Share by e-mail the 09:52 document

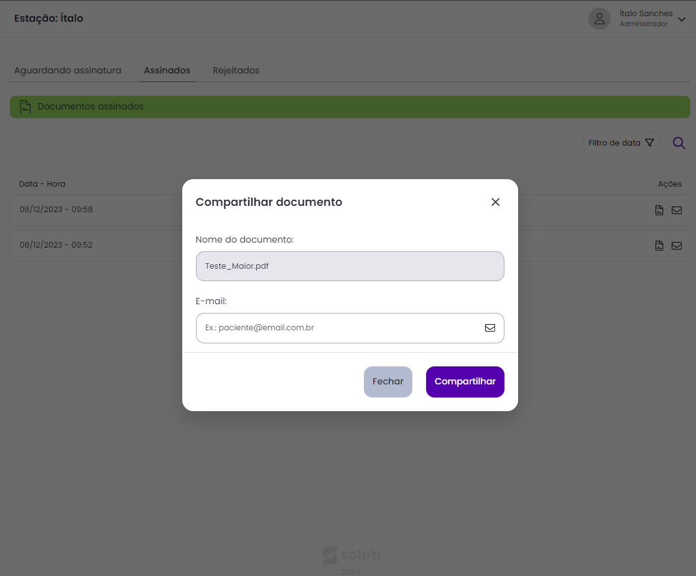[677, 246]
